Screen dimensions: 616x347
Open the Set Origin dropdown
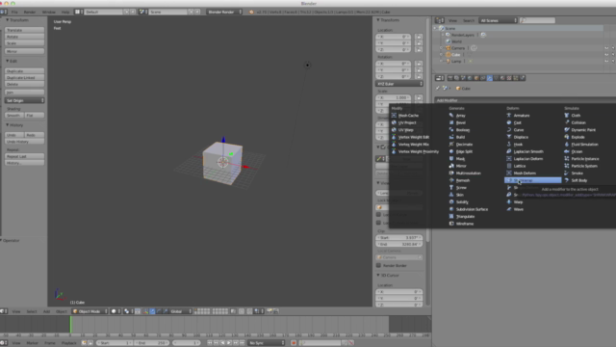(x=24, y=100)
